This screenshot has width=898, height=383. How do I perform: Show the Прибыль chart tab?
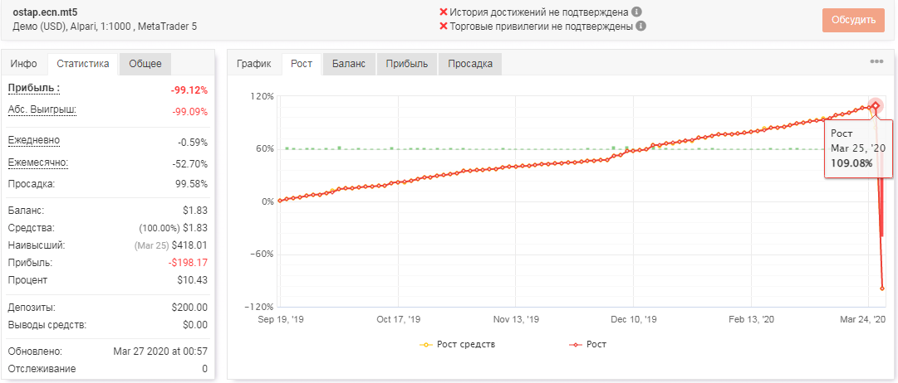(x=406, y=64)
